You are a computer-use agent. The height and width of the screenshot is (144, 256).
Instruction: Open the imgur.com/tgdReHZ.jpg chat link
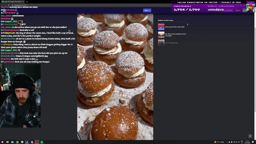[x=32, y=56]
